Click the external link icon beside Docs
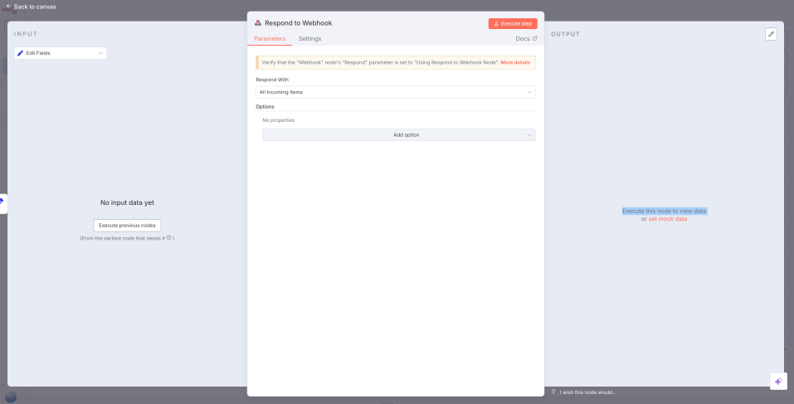Screen dimensions: 794x404 [534, 39]
